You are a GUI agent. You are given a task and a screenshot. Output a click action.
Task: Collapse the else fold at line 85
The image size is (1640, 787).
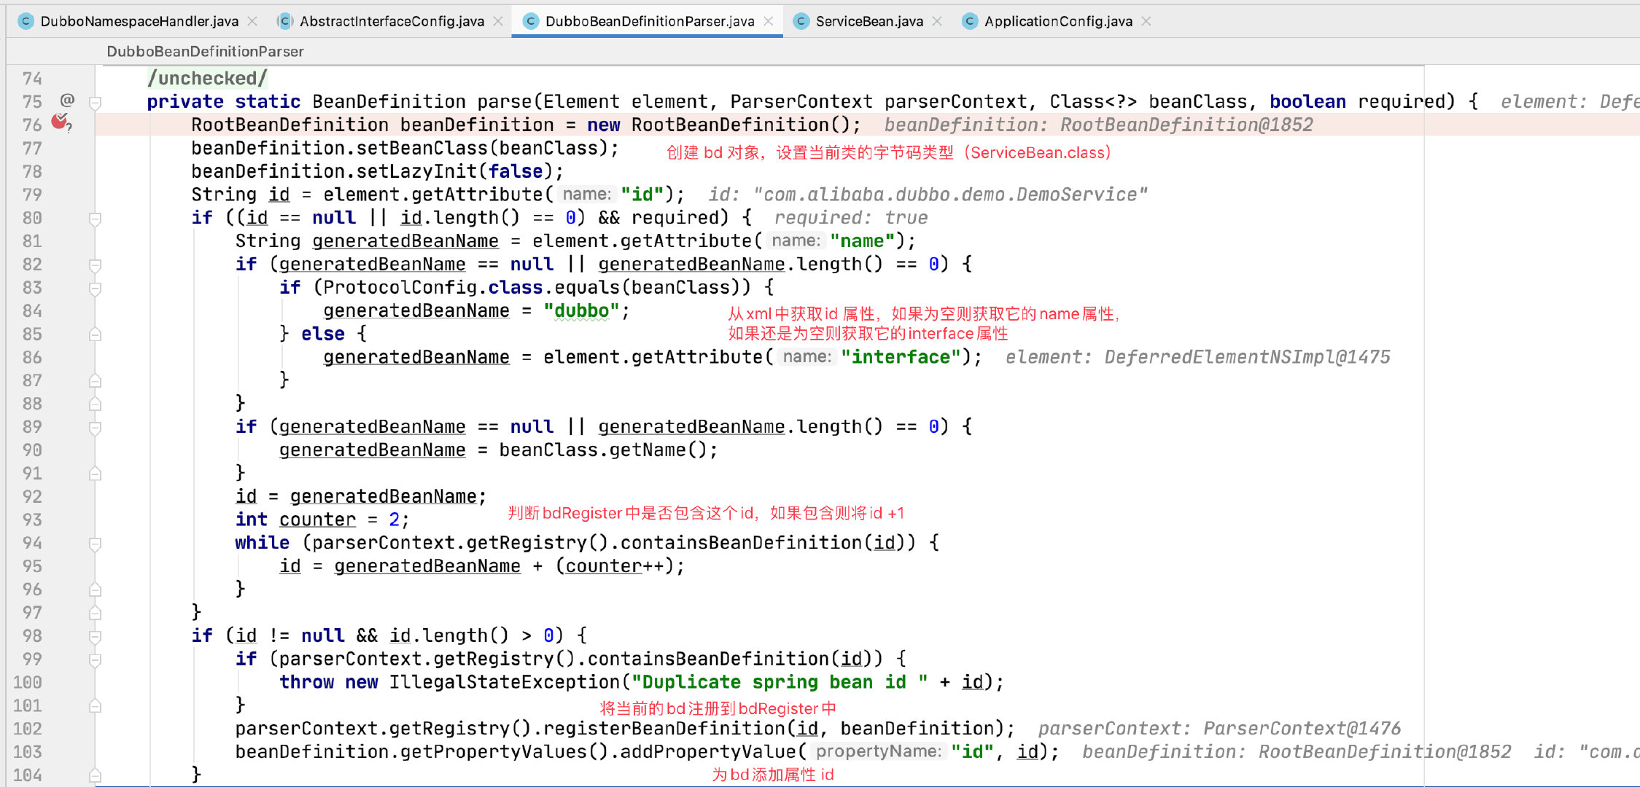(x=95, y=334)
